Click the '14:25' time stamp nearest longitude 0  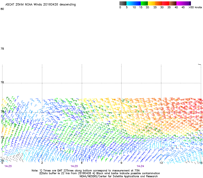8,166
